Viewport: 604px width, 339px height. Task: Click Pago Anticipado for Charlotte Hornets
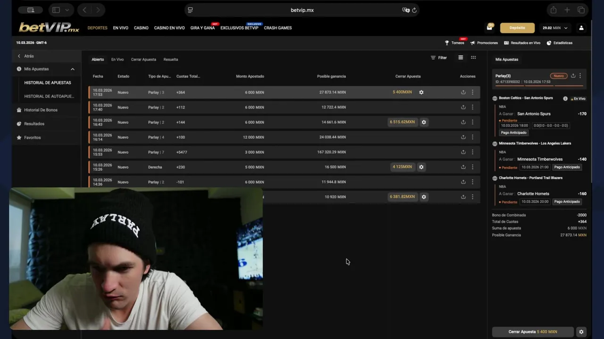(567, 202)
